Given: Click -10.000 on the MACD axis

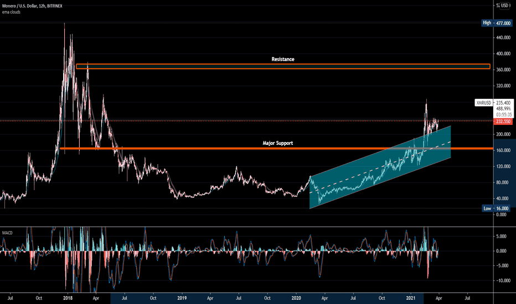Looking at the screenshot, I should pyautogui.click(x=503, y=280).
